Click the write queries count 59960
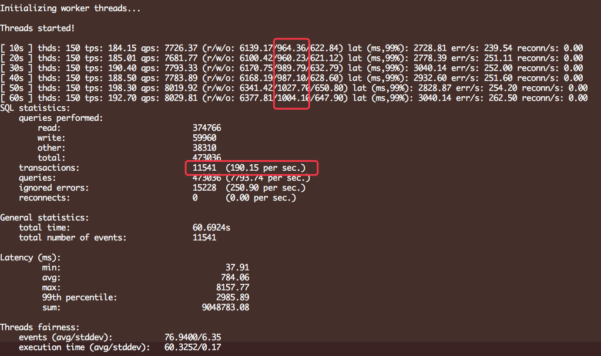 (x=204, y=138)
